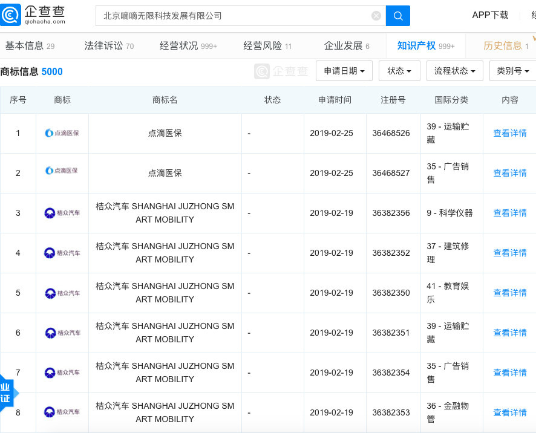The width and height of the screenshot is (536, 433).
Task: Select the 经营风险 tab
Action: [x=267, y=46]
